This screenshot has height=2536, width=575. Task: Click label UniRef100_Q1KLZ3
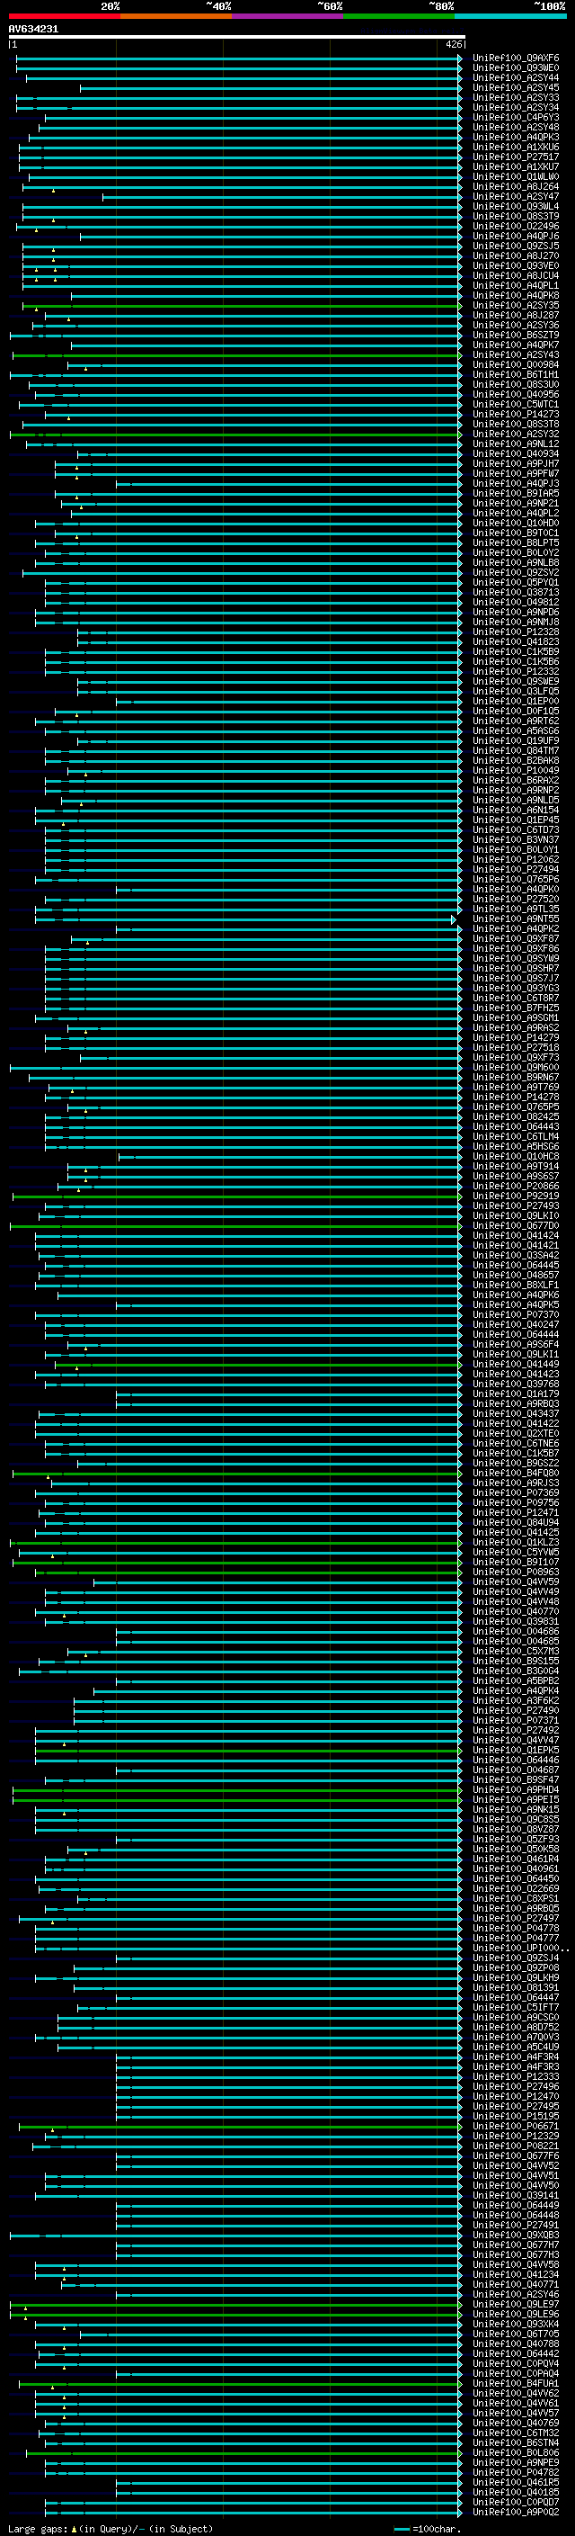516,1543
